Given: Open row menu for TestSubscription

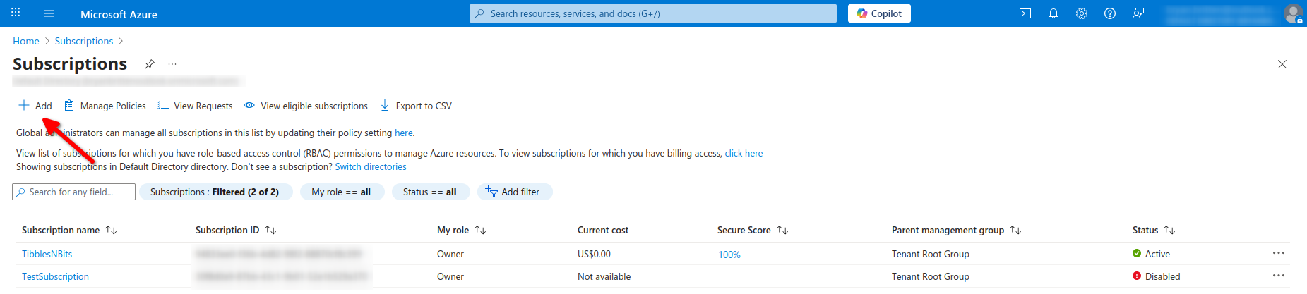Looking at the screenshot, I should [x=1279, y=276].
